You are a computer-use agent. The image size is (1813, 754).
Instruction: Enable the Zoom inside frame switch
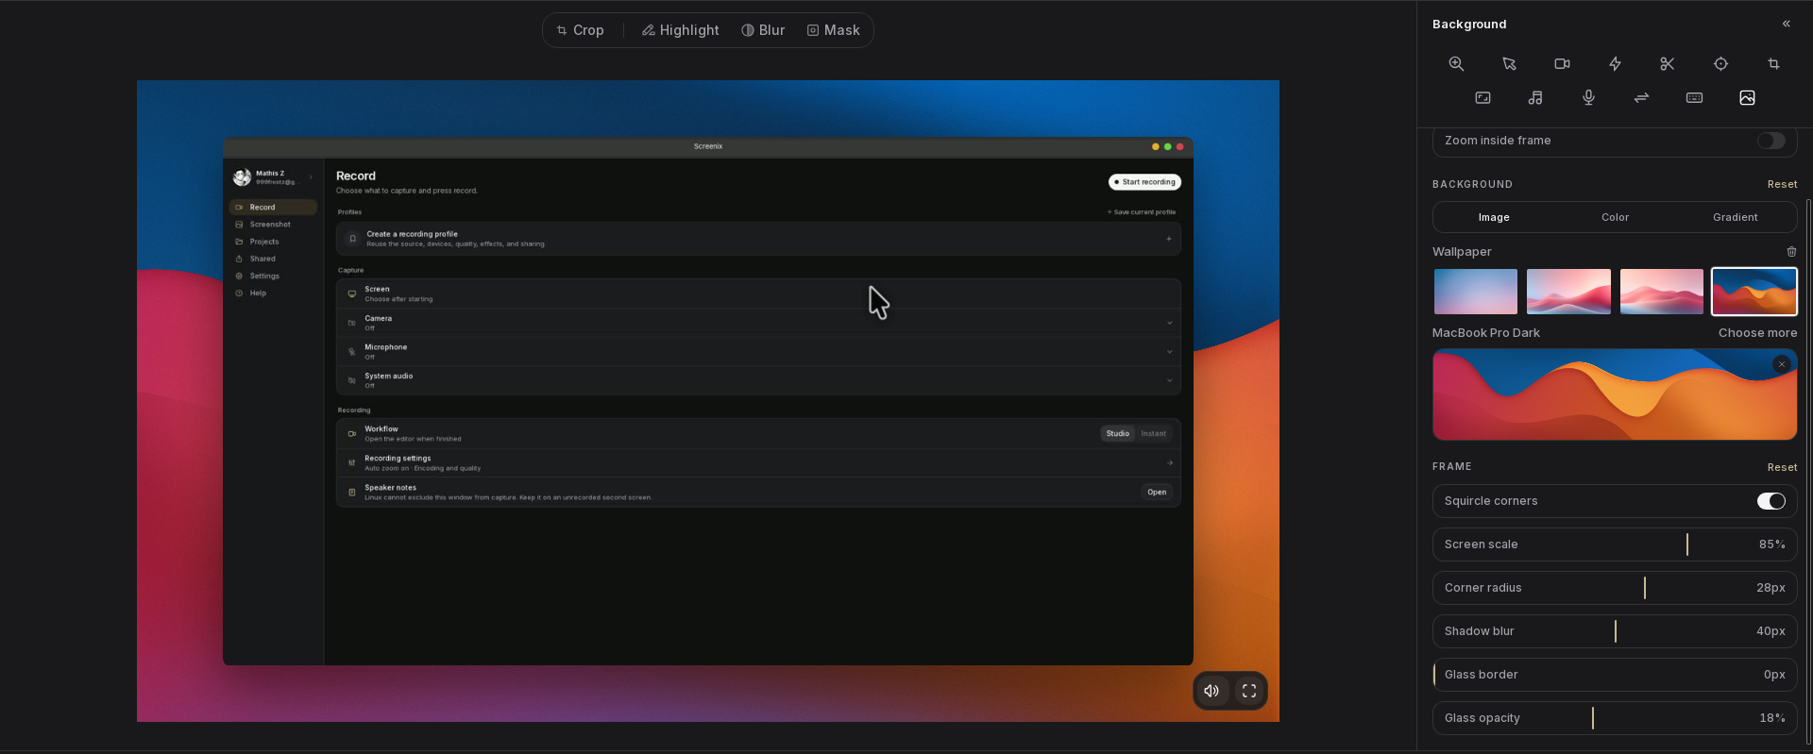[x=1771, y=141]
